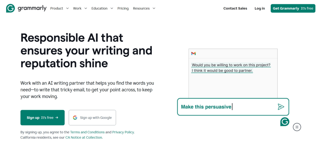The height and width of the screenshot is (147, 320).
Task: Open the Contact Sales link
Action: pos(235,8)
